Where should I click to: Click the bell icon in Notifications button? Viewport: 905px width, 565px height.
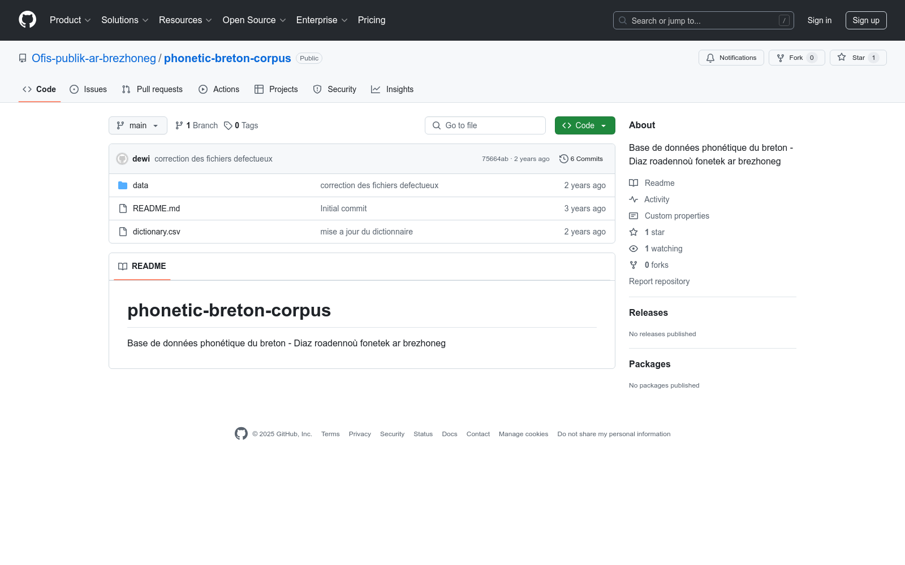[x=710, y=58]
